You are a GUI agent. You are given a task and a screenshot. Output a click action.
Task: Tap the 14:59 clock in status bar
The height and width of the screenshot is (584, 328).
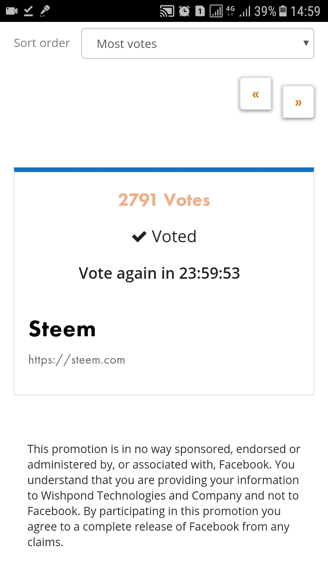tap(305, 11)
